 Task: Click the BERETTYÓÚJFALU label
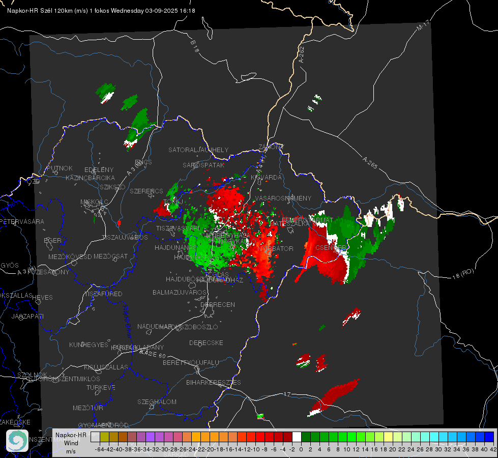[x=191, y=363]
